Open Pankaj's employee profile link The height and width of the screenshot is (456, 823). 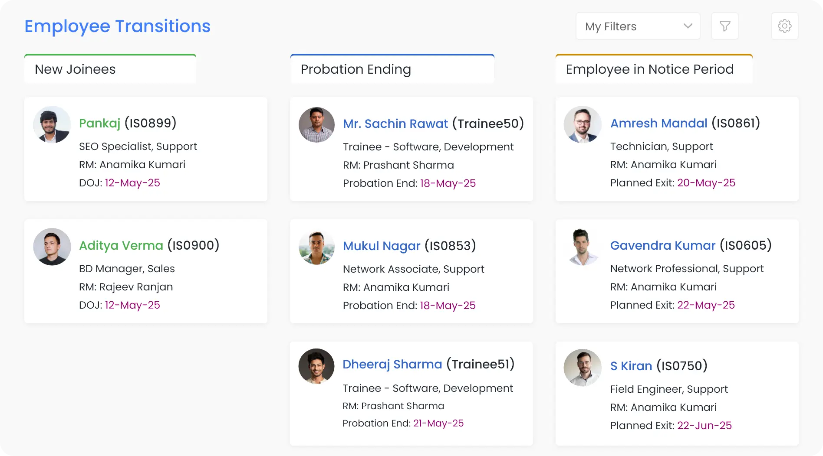click(x=99, y=123)
